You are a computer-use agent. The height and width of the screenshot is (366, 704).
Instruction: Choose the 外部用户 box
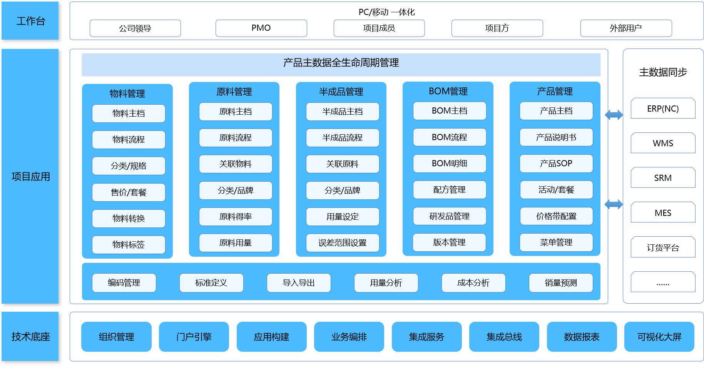pyautogui.click(x=626, y=28)
